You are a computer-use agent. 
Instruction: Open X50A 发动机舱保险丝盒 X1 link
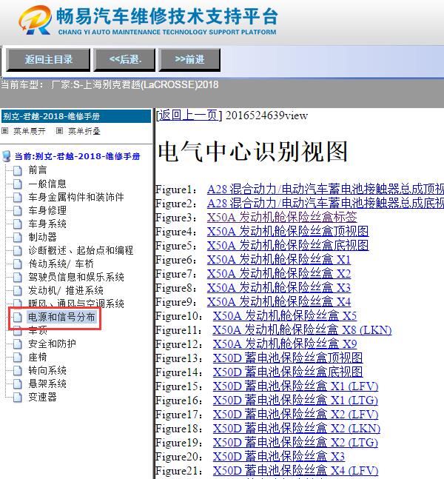coord(279,260)
